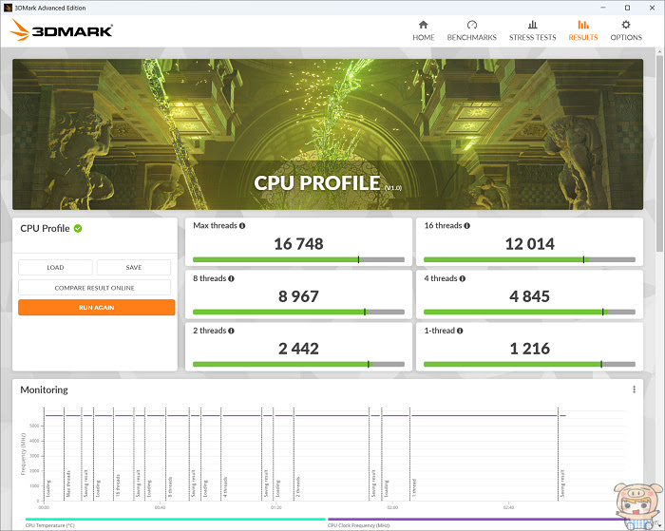
Task: Switch to Stress Tests tab
Action: [532, 31]
